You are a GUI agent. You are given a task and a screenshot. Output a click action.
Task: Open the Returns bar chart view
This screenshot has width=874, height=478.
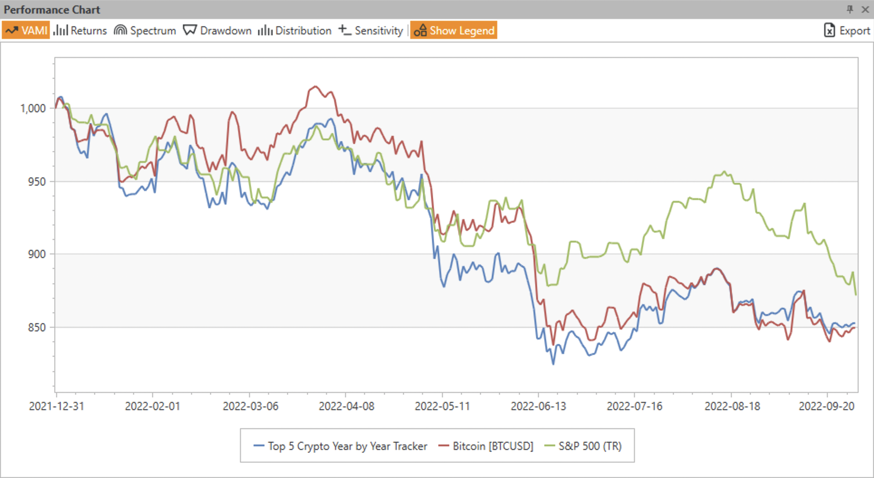pyautogui.click(x=80, y=30)
